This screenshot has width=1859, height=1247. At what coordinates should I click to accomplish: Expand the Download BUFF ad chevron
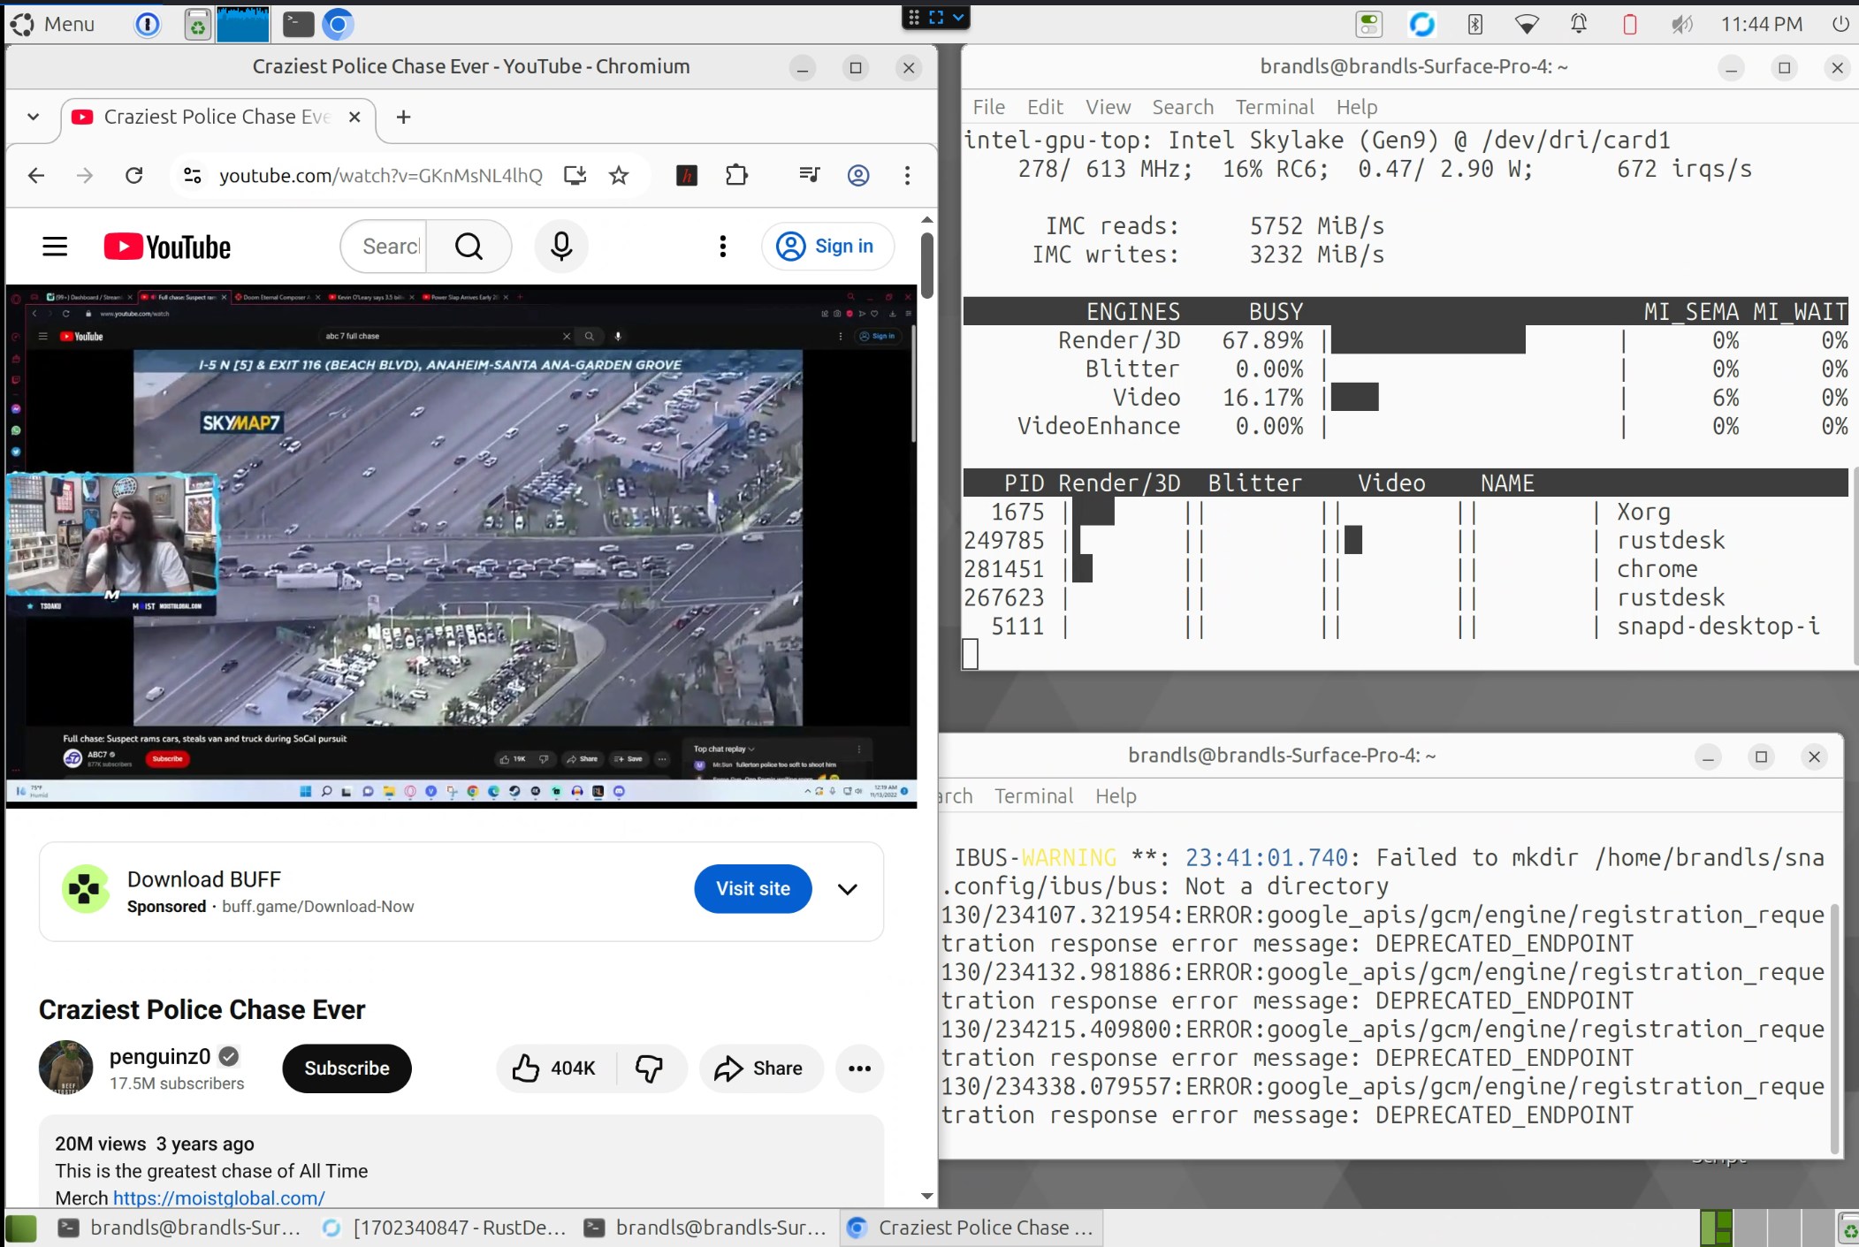(x=847, y=889)
